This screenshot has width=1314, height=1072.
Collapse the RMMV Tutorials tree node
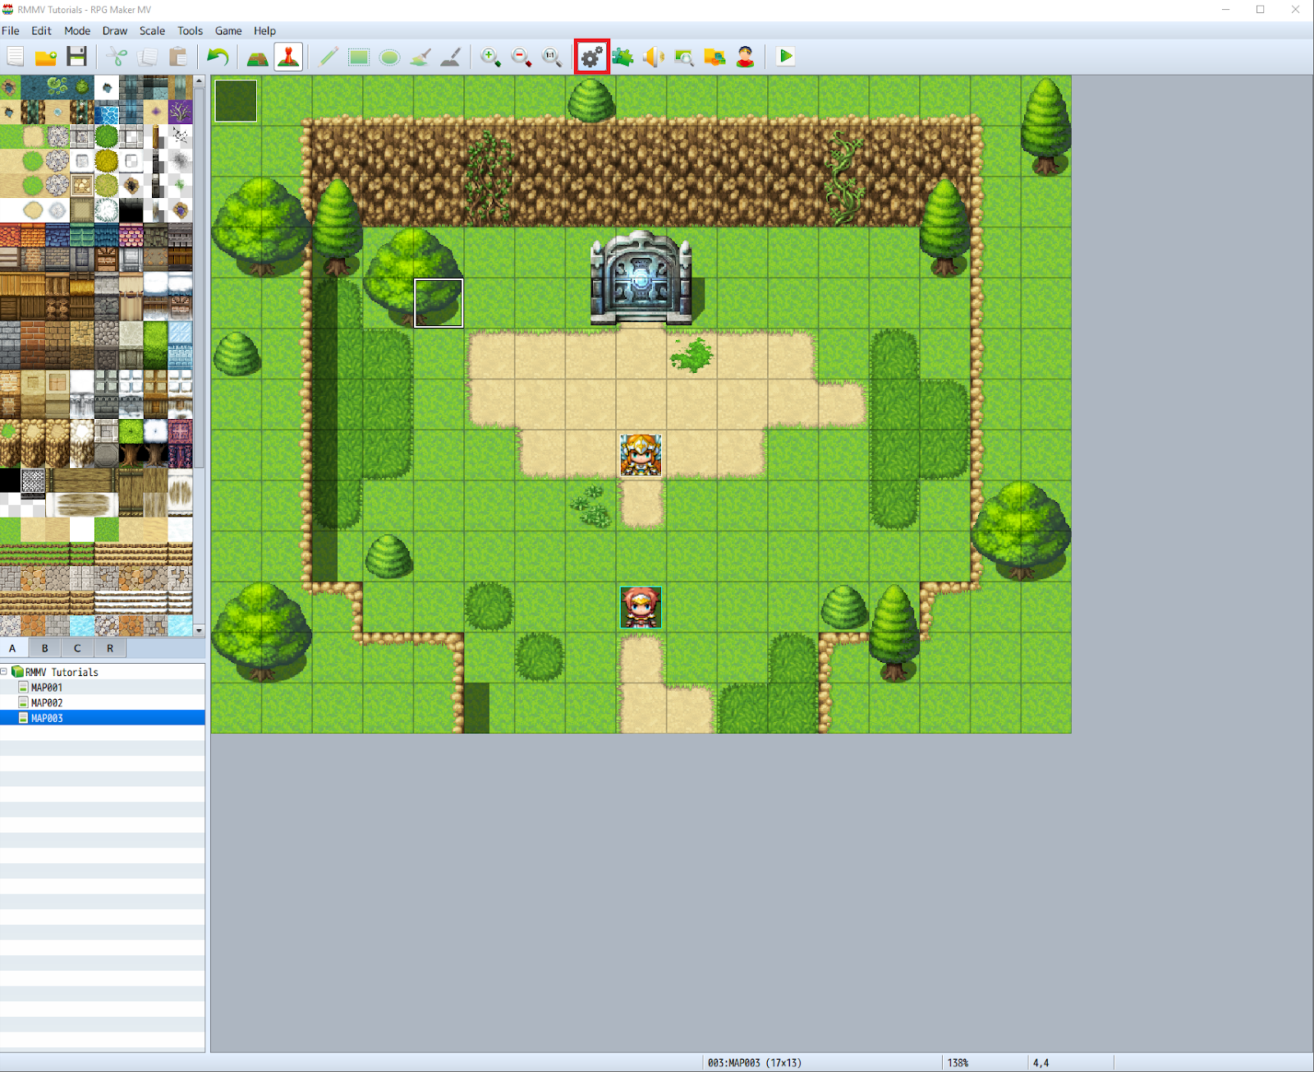4,672
